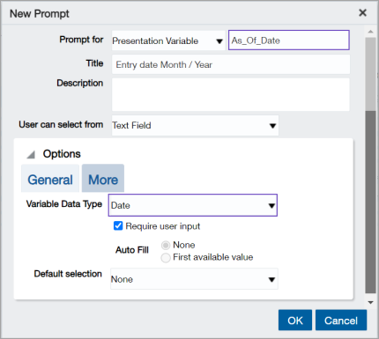Select the None Auto Fill radio button

point(166,245)
